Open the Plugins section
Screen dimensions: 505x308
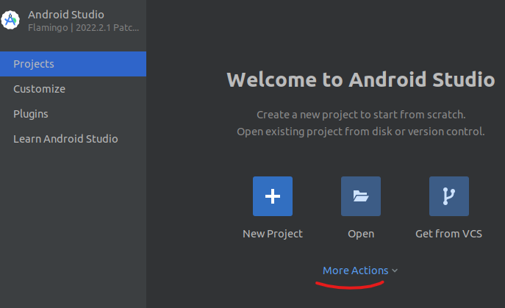[x=31, y=114]
